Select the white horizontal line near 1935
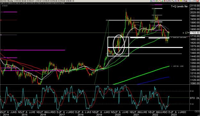 tap(145, 20)
